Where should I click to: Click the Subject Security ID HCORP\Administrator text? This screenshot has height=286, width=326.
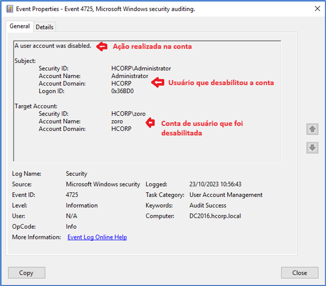141,68
